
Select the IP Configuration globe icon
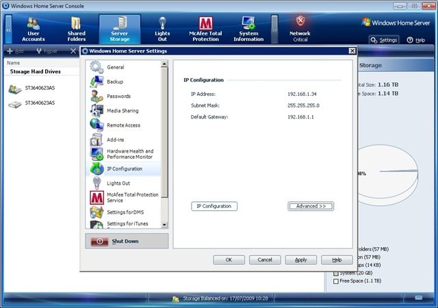[96, 169]
